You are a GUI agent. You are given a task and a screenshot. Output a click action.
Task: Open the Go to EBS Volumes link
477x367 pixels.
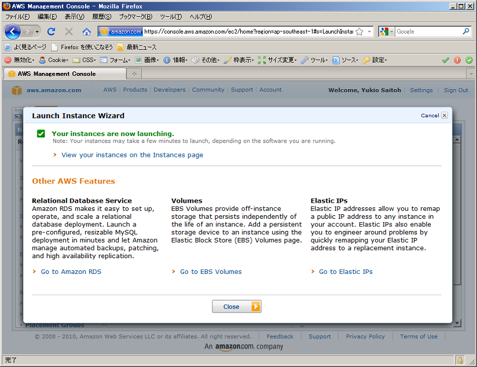(x=211, y=271)
